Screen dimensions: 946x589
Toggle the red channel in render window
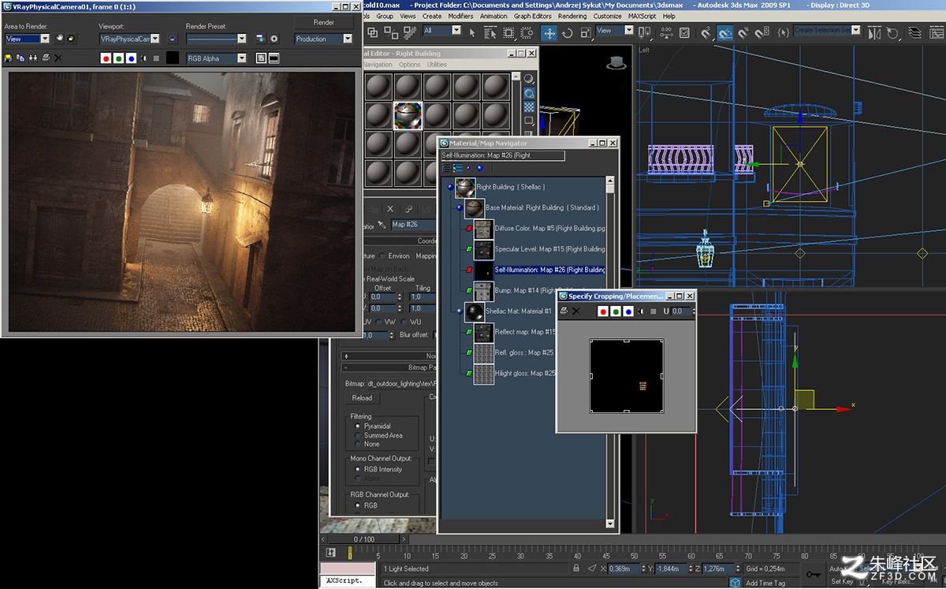(x=106, y=58)
